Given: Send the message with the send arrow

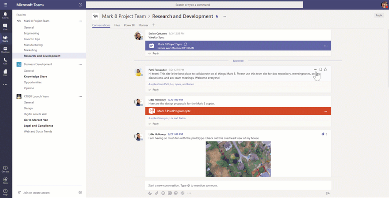Looking at the screenshot, I should click(x=328, y=193).
